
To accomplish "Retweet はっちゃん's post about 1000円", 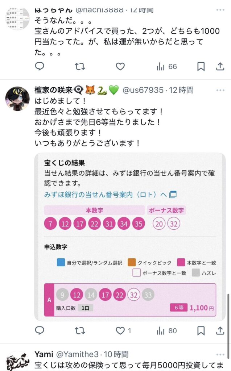I will tap(80, 67).
